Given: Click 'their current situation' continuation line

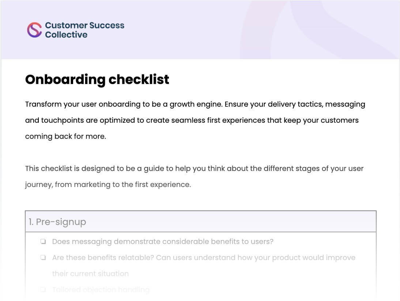Looking at the screenshot, I should [x=90, y=274].
